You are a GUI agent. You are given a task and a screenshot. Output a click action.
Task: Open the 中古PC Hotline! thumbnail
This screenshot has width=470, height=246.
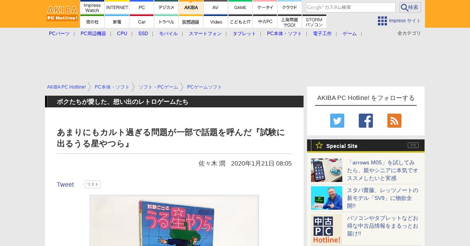click(x=327, y=230)
